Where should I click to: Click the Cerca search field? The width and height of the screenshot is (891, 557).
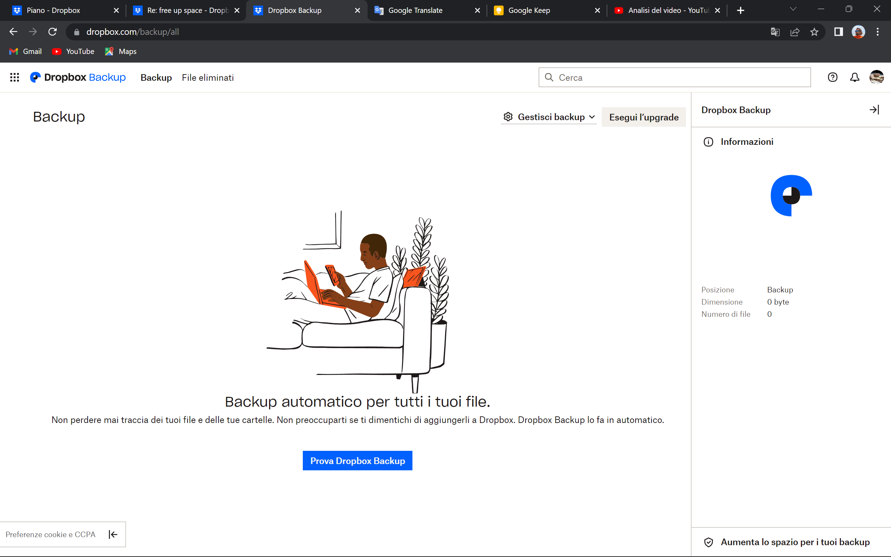point(675,77)
